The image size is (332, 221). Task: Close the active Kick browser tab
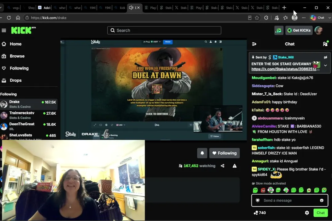tap(138, 8)
